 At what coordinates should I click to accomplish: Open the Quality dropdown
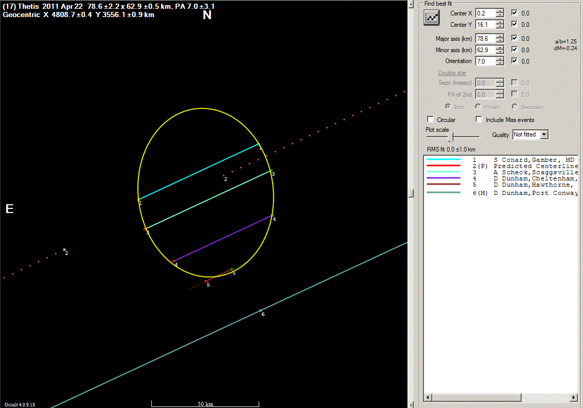point(543,134)
